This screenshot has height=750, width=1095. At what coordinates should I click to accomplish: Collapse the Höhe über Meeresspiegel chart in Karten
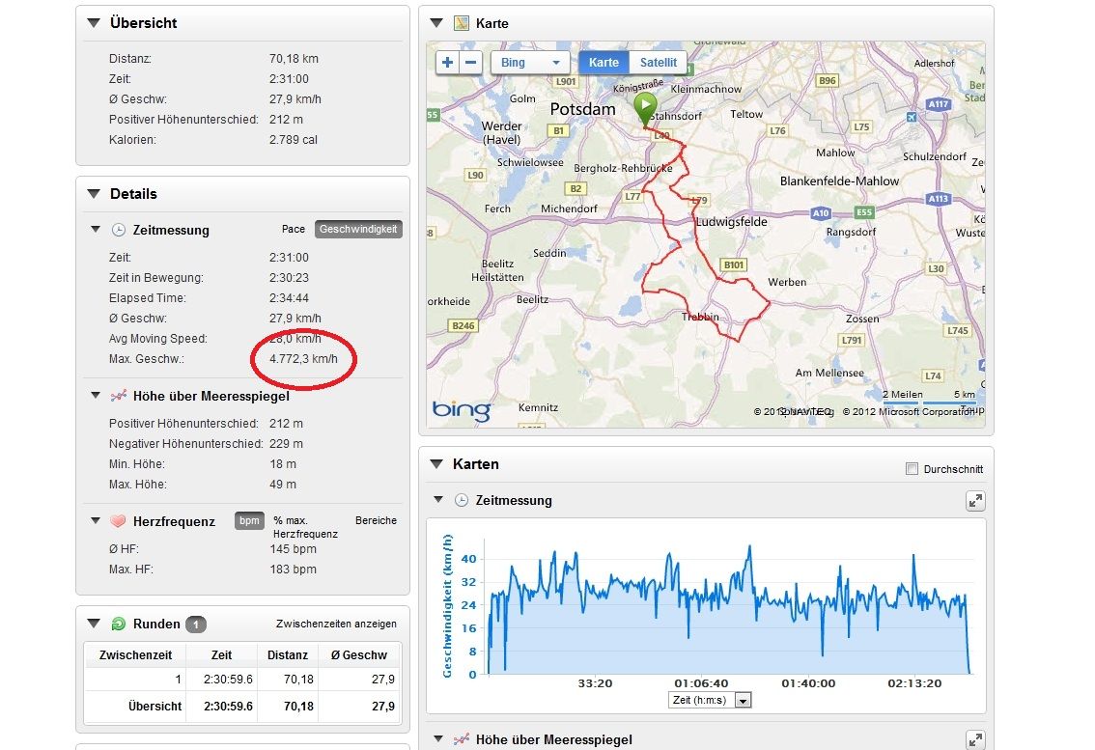(x=438, y=738)
